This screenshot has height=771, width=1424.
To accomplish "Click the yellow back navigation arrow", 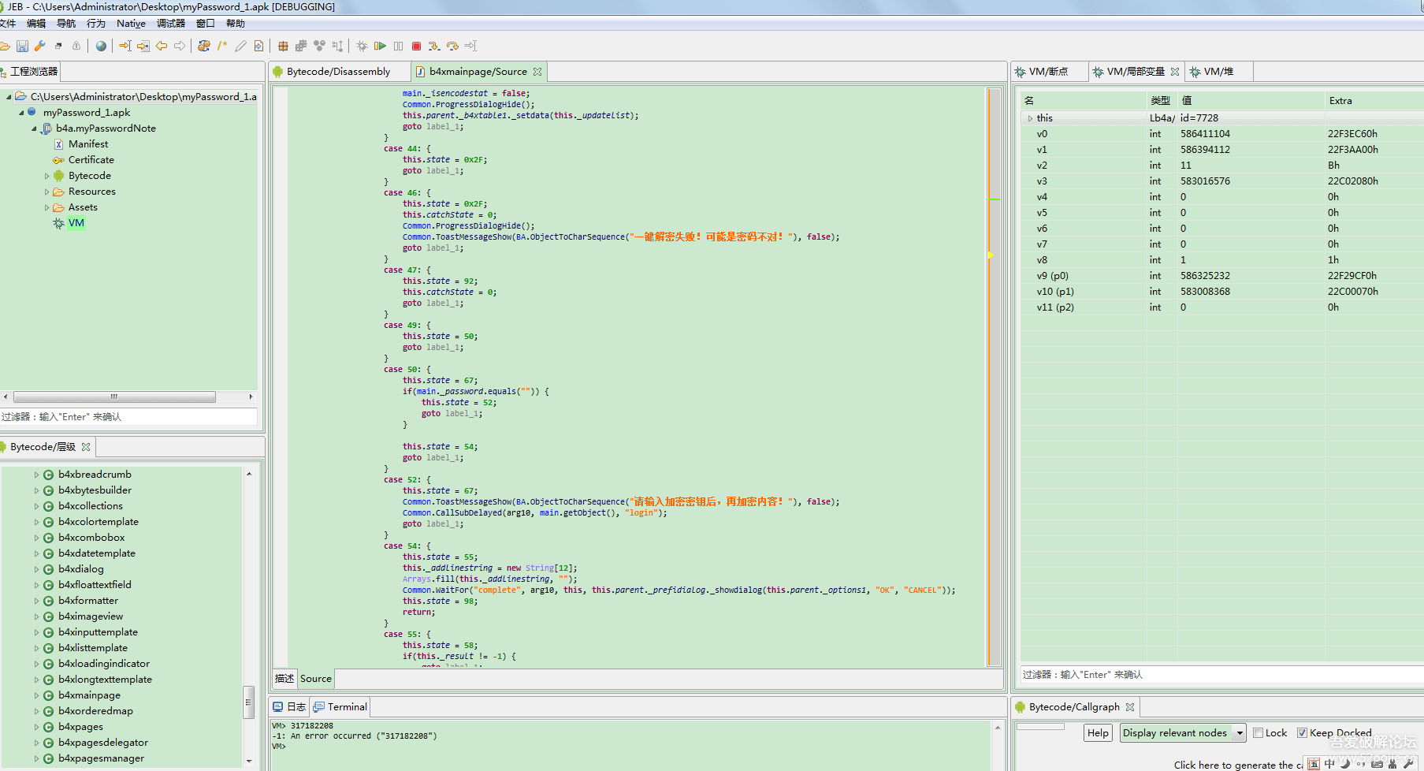I will tap(162, 47).
